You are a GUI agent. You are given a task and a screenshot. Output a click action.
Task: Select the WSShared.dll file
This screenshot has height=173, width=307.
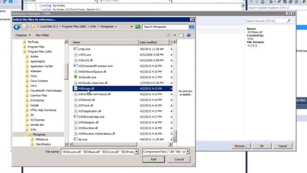[86, 99]
